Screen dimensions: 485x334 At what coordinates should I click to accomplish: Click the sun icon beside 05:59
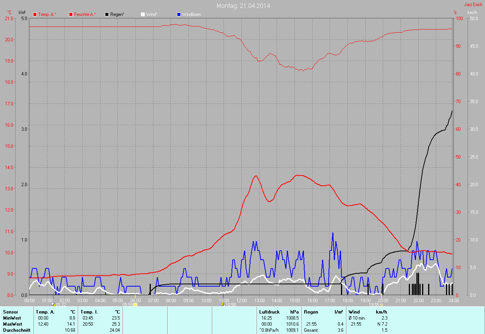point(135,304)
